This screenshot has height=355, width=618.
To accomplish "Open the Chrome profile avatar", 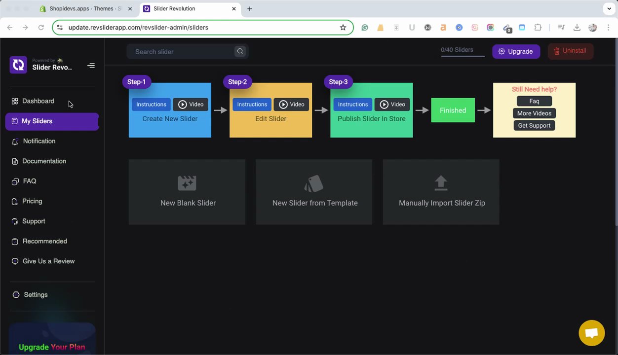I will (593, 28).
